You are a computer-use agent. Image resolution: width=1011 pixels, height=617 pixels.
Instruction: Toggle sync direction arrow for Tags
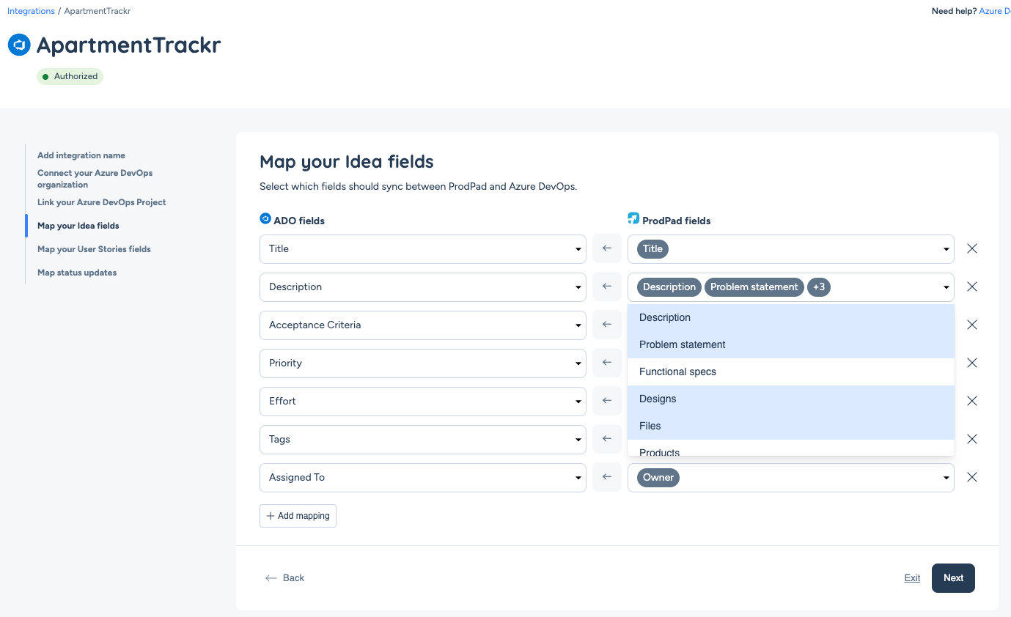pos(606,439)
